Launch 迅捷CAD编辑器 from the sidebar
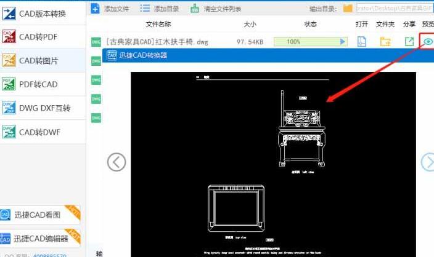This screenshot has width=434, height=257. [x=40, y=238]
